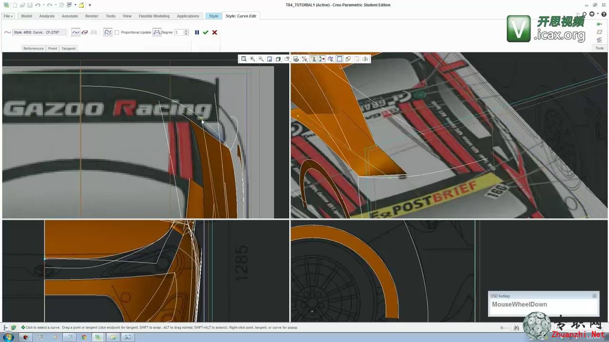Switch to the Style tab

214,16
